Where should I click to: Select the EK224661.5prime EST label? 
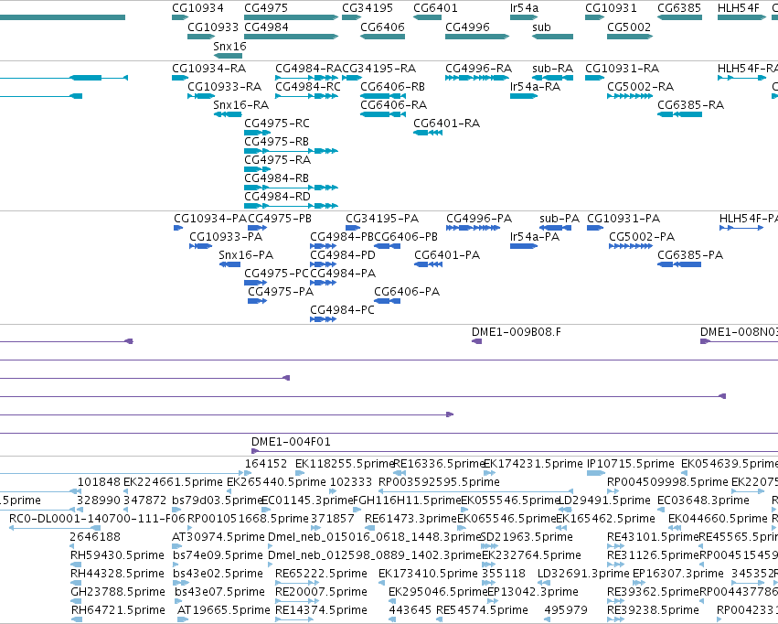pyautogui.click(x=173, y=482)
